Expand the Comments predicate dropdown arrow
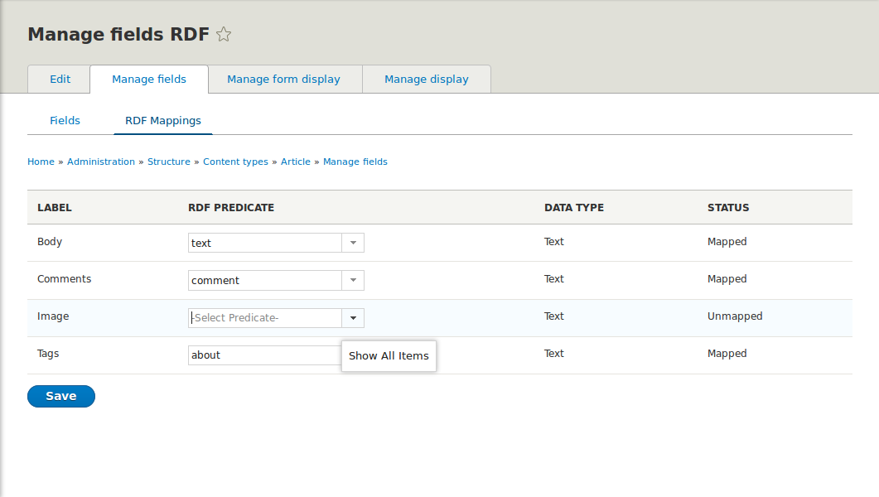The image size is (879, 497). 353,280
